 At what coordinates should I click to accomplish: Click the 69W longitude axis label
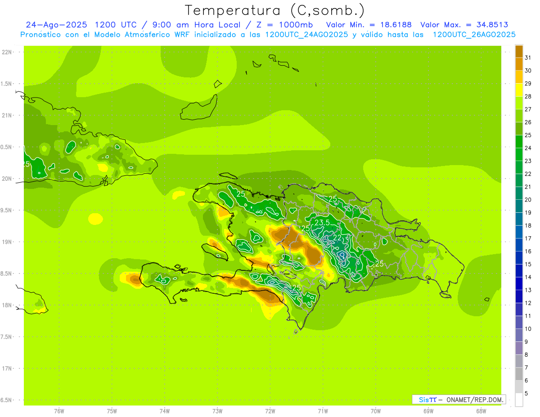pos(428,411)
